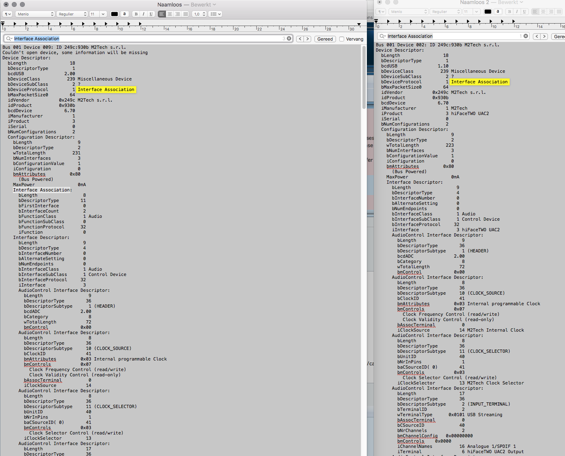
Task: Click highlighted Interface Association match in Naamloos 2
Action: tap(480, 82)
